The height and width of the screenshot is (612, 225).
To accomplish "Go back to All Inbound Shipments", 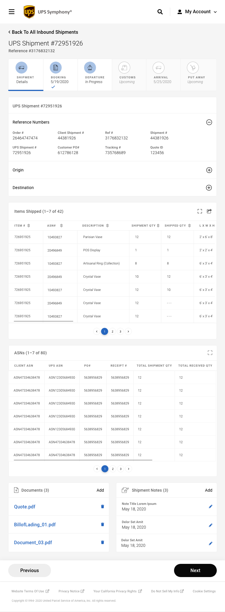I will tap(43, 32).
